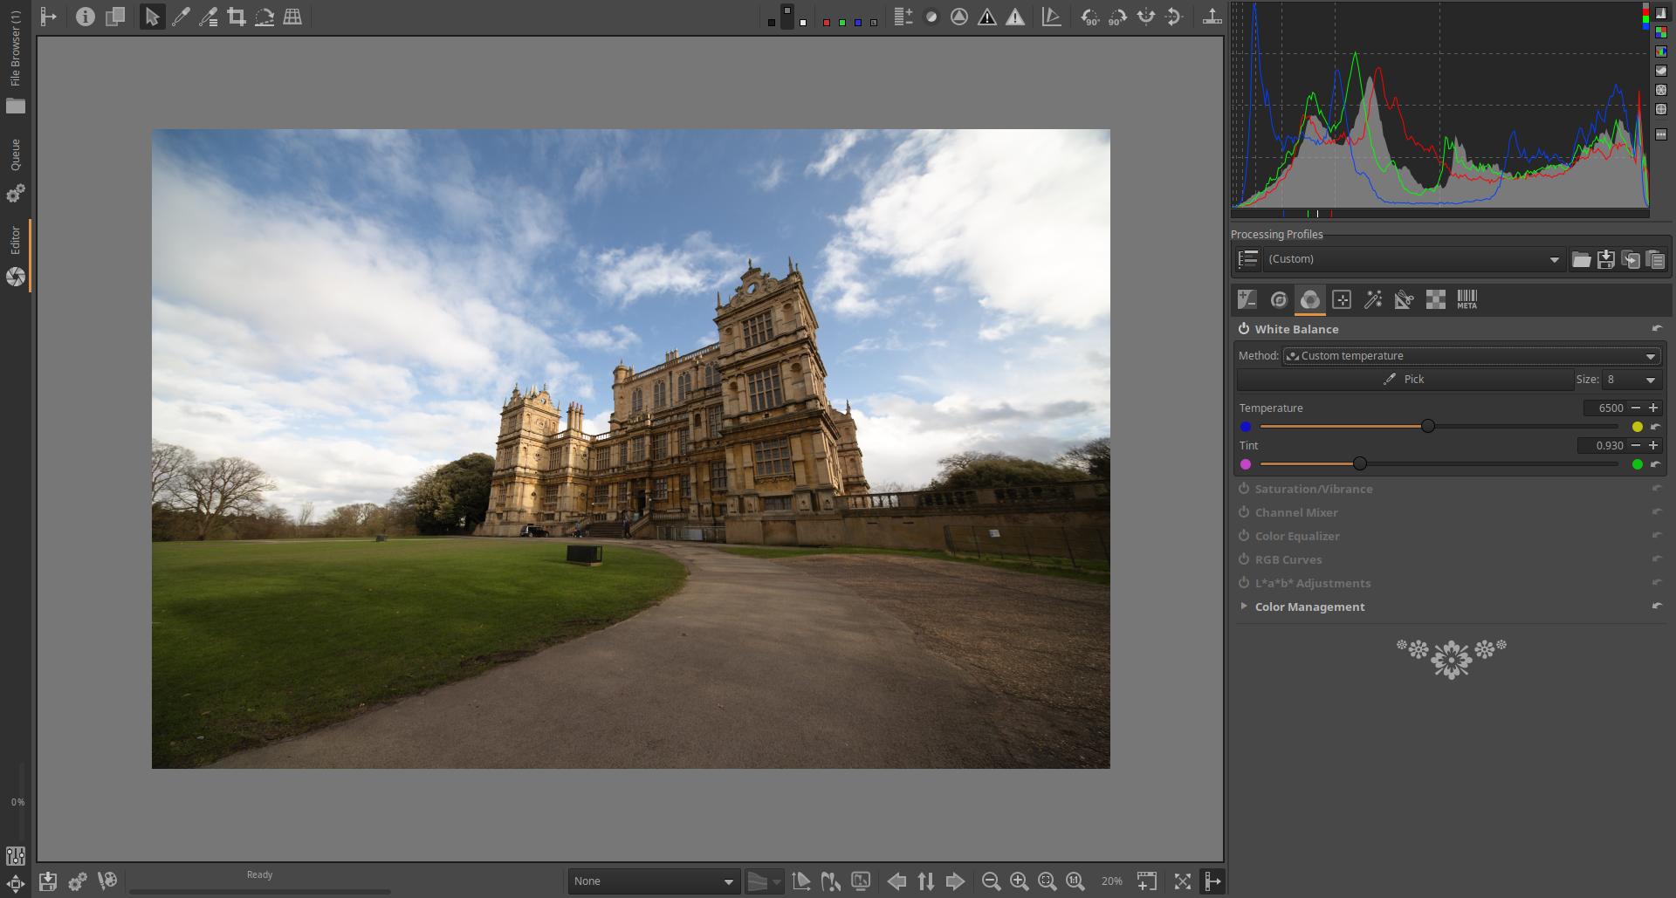Select the Straighten/rotate tool
1676x898 pixels.
(x=264, y=17)
